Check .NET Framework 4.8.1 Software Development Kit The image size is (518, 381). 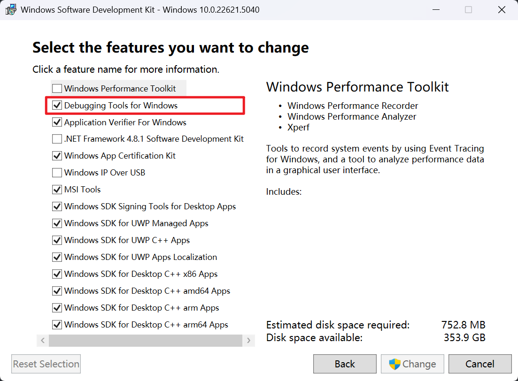point(57,139)
